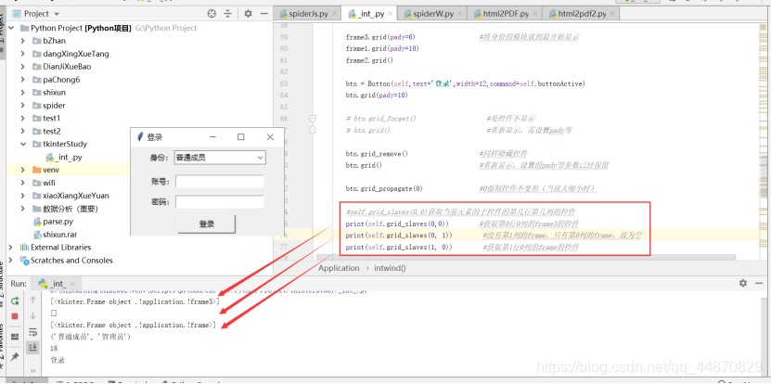Select the test1 folder
Viewport: 771px width, 384px height.
[x=46, y=118]
